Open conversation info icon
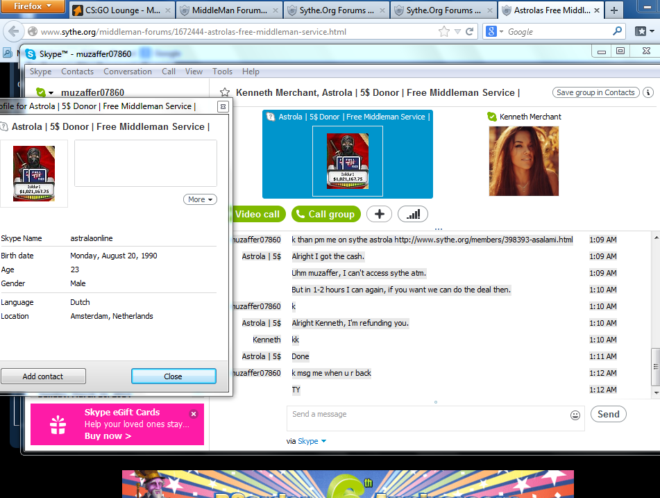Viewport: 660px width, 498px height. point(648,92)
